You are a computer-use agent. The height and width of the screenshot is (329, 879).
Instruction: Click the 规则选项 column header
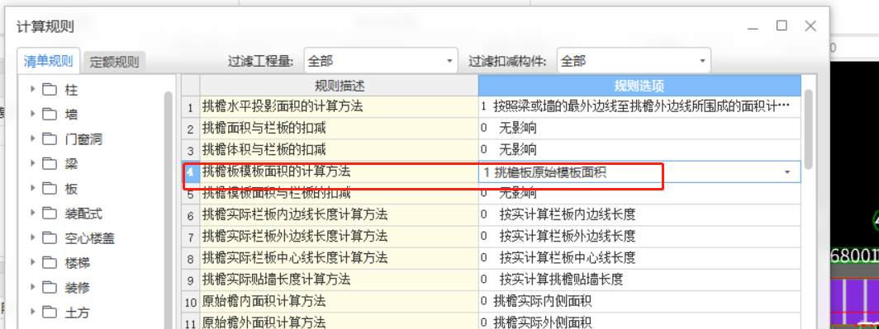point(639,86)
